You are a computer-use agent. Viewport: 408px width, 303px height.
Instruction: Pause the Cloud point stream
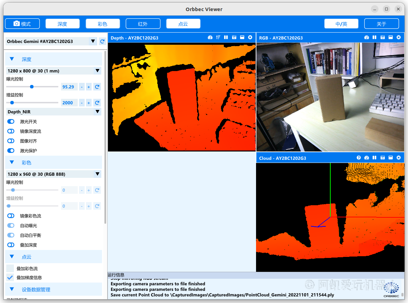click(x=374, y=158)
